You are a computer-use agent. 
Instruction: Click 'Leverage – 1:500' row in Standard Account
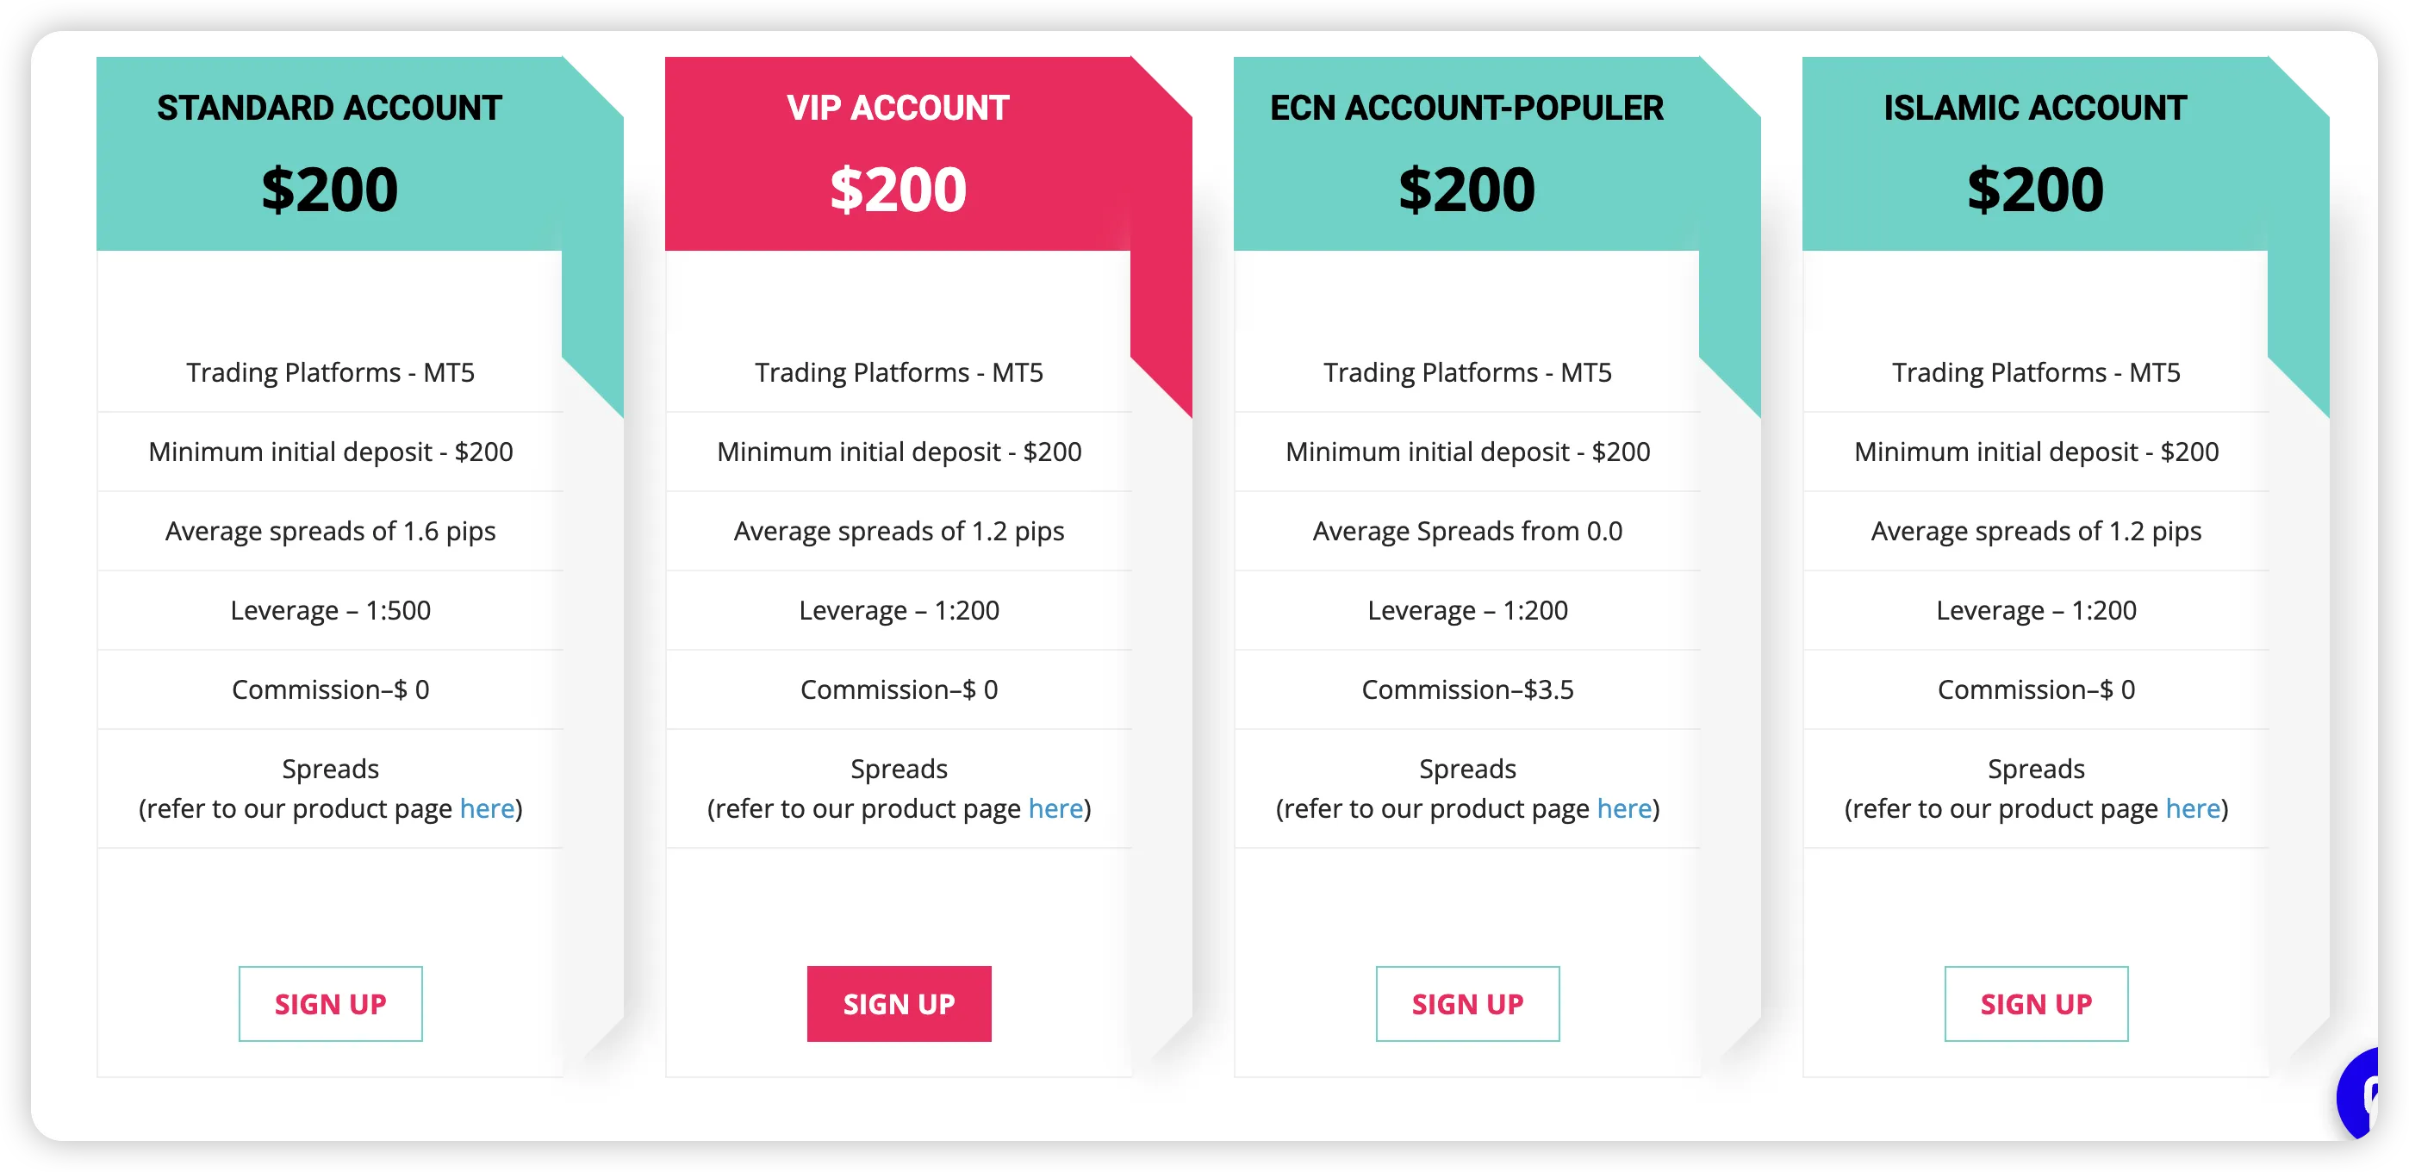click(330, 610)
